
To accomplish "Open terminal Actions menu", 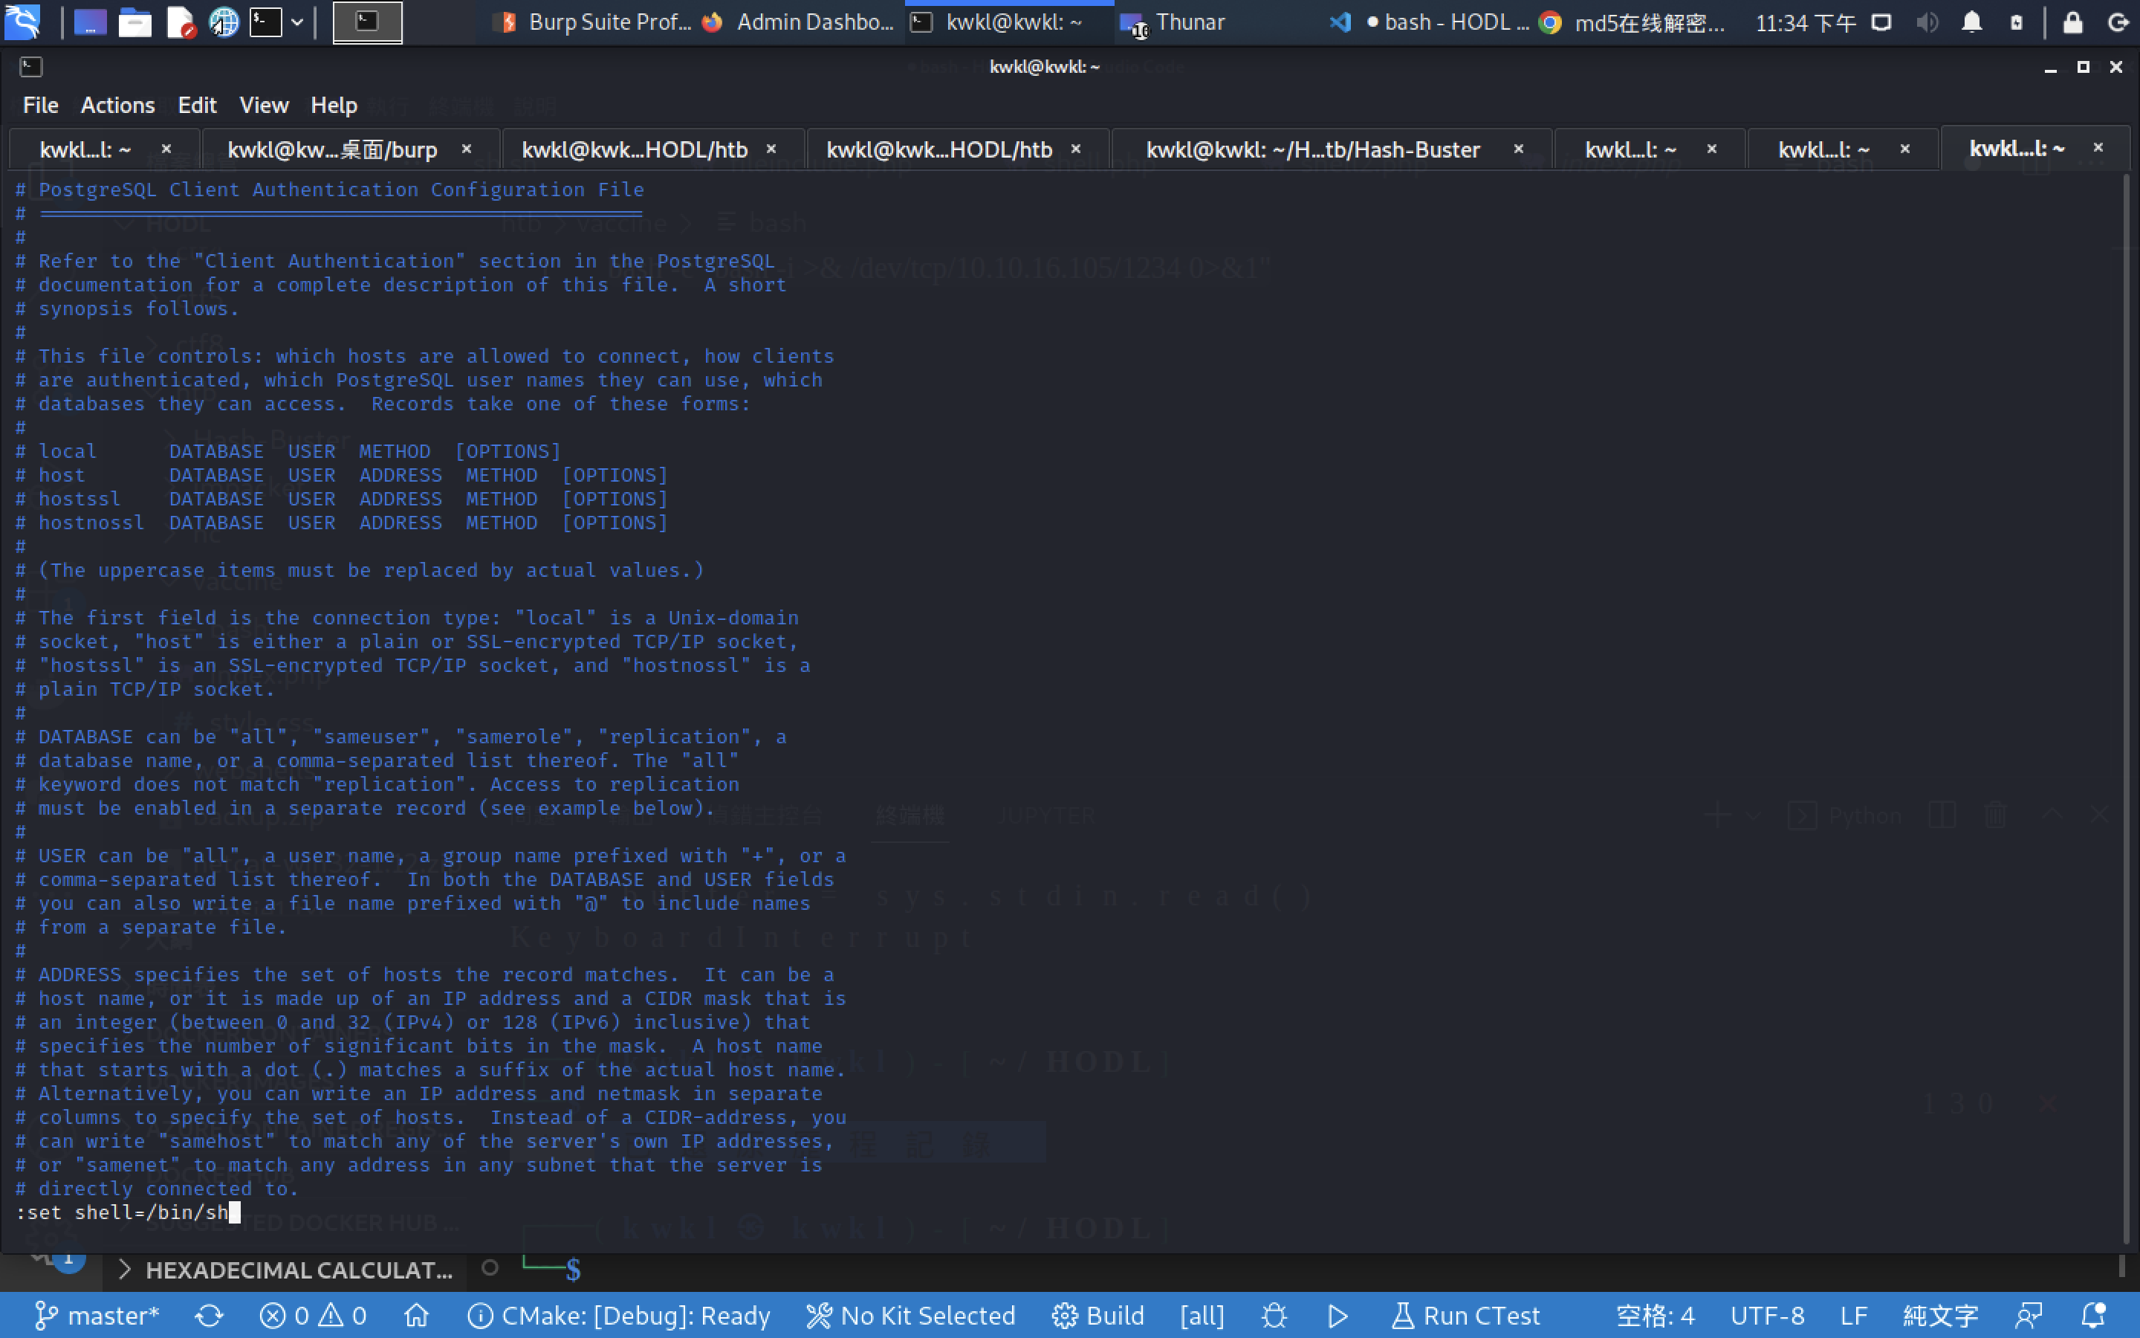I will pyautogui.click(x=117, y=106).
